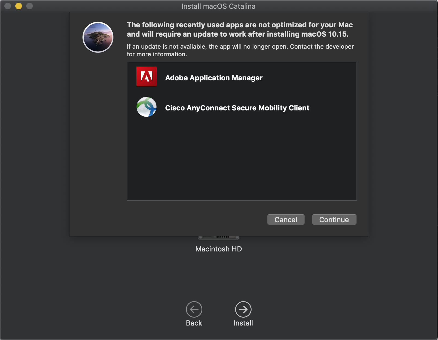
Task: Click the Install macOS Catalina window title
Action: (218, 6)
